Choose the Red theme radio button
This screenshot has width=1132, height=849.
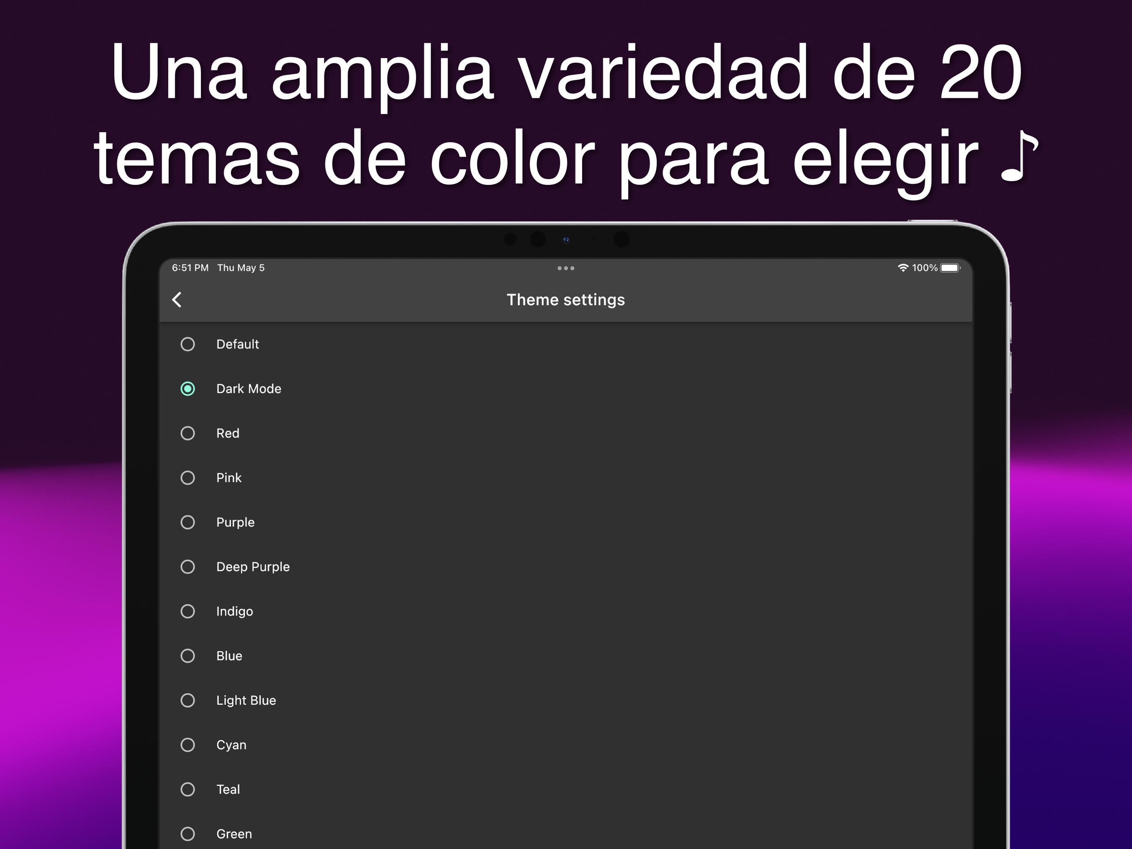tap(188, 433)
